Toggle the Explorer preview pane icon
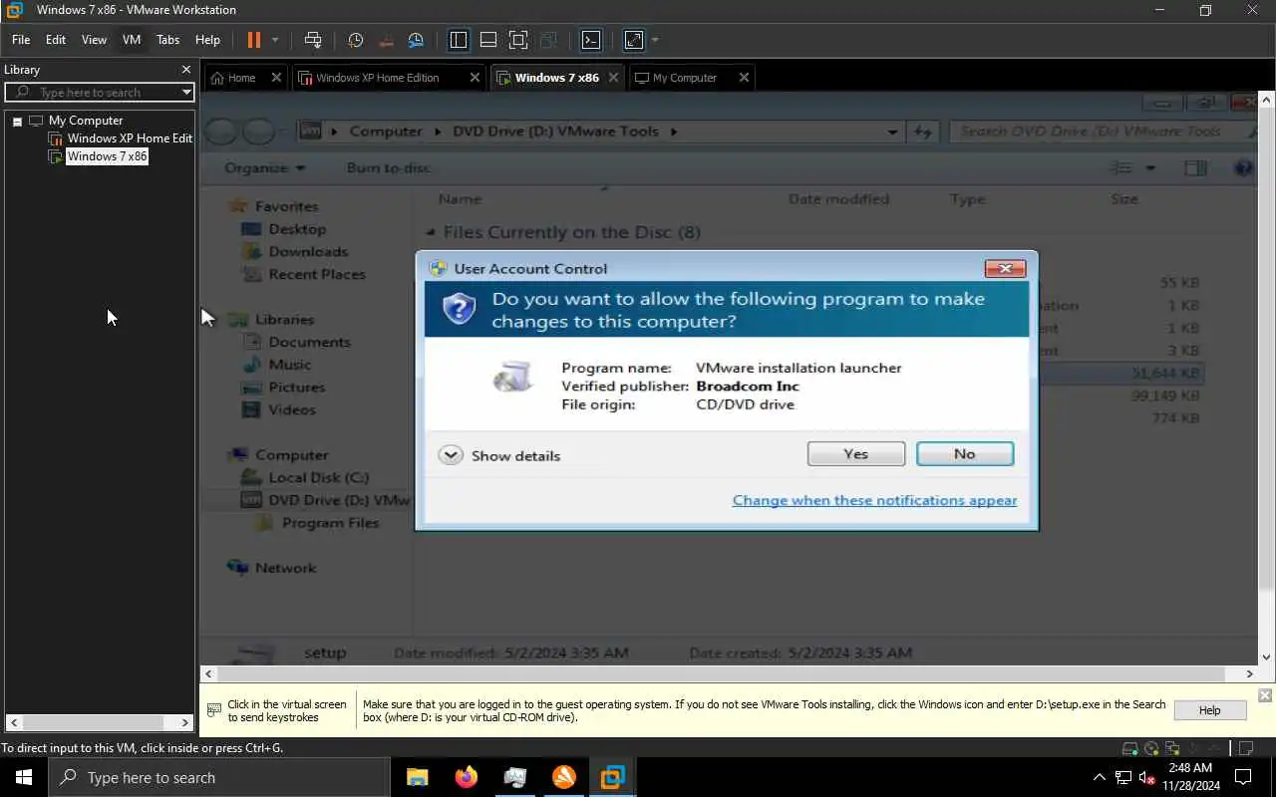Image resolution: width=1276 pixels, height=797 pixels. point(1195,168)
